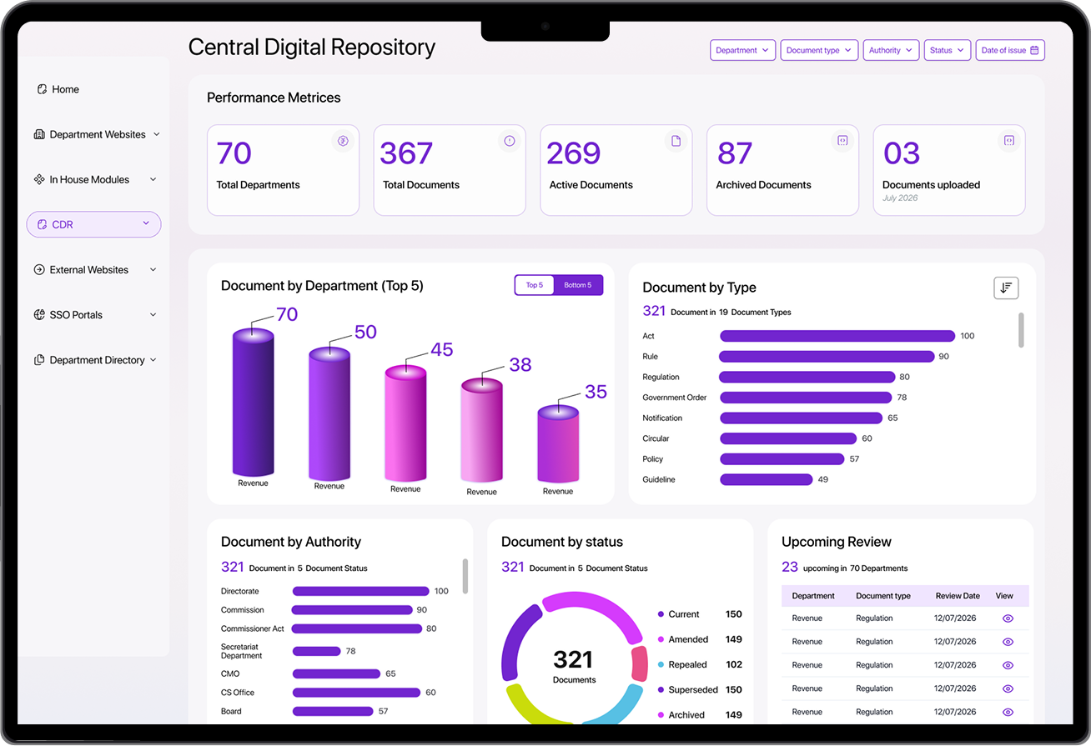View the fifth Revenue review row
The height and width of the screenshot is (746, 1091).
point(1008,712)
